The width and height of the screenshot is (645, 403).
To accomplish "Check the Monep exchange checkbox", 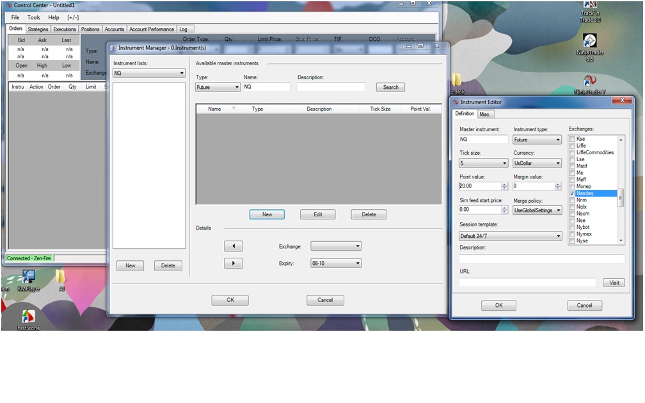I will coord(572,186).
